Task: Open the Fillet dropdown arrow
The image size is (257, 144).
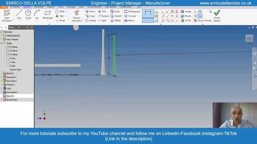Action: coord(66,12)
